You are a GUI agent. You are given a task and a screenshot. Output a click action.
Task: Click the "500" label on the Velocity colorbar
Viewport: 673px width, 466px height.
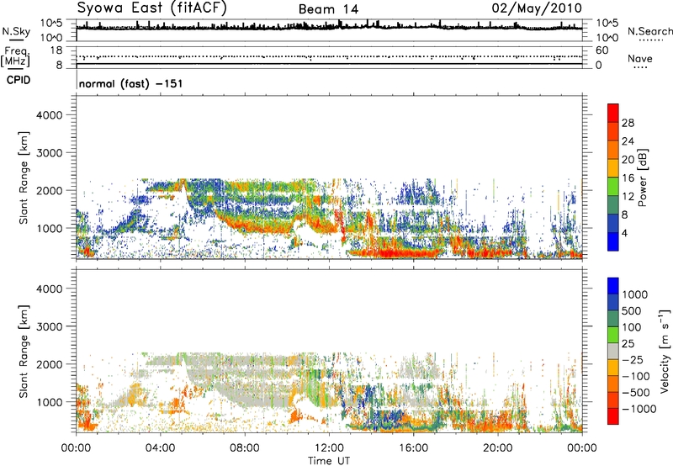tap(632, 311)
